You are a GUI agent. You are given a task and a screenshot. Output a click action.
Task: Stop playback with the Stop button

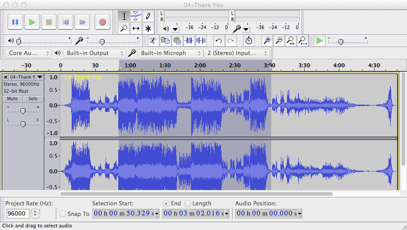[x=49, y=22]
